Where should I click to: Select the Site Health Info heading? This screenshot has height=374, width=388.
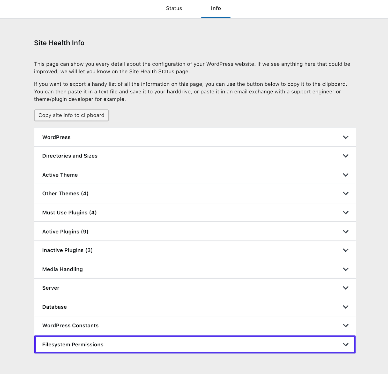point(59,43)
